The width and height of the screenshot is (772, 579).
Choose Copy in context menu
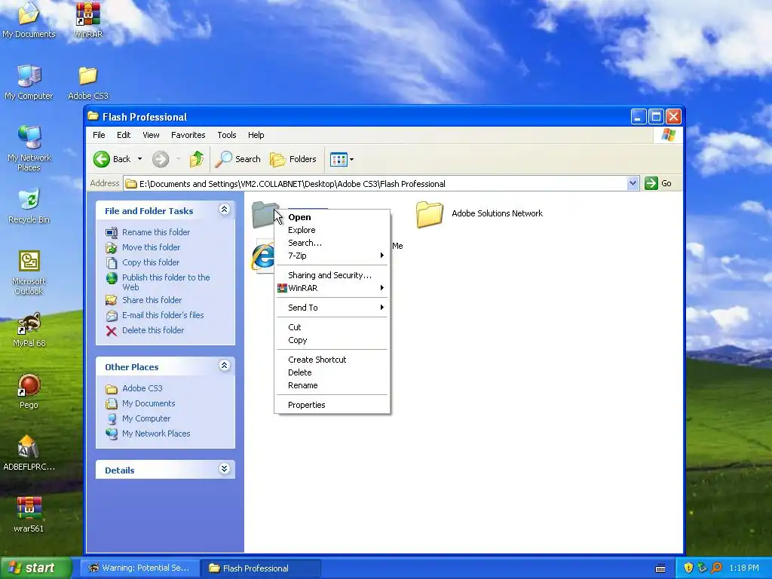pos(332,340)
